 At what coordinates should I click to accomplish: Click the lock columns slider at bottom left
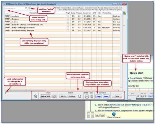pos(5,93)
